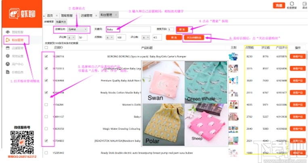
Task: Click the keyword field containing Baby
Action: tap(128, 30)
